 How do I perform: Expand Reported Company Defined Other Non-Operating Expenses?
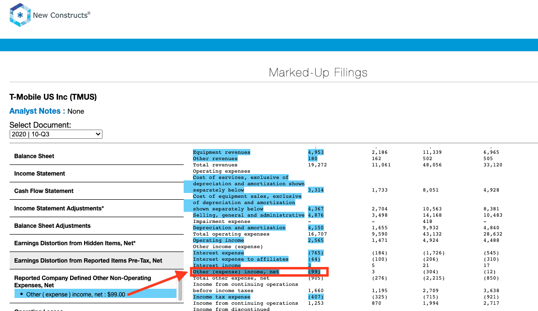point(82,281)
